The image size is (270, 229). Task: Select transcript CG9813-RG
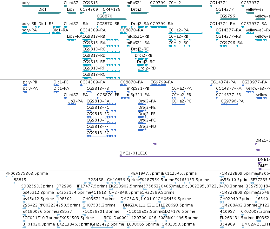pos(101,78)
